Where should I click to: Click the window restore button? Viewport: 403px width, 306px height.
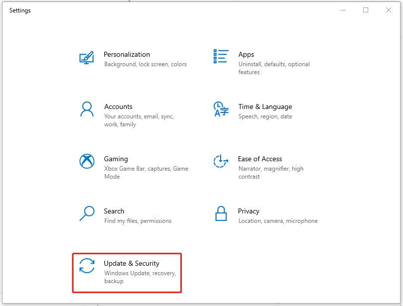[x=366, y=9]
